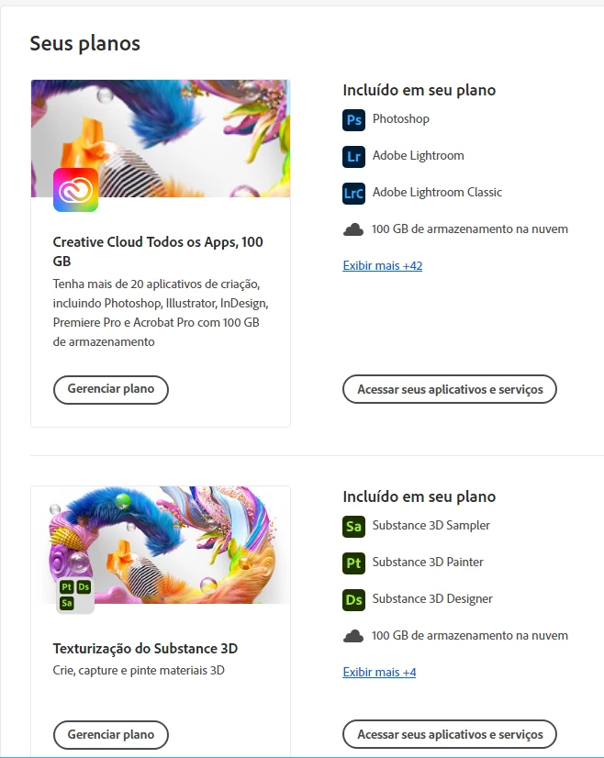Click the Creative Cloud rainbow logo icon
This screenshot has height=758, width=604.
[75, 190]
